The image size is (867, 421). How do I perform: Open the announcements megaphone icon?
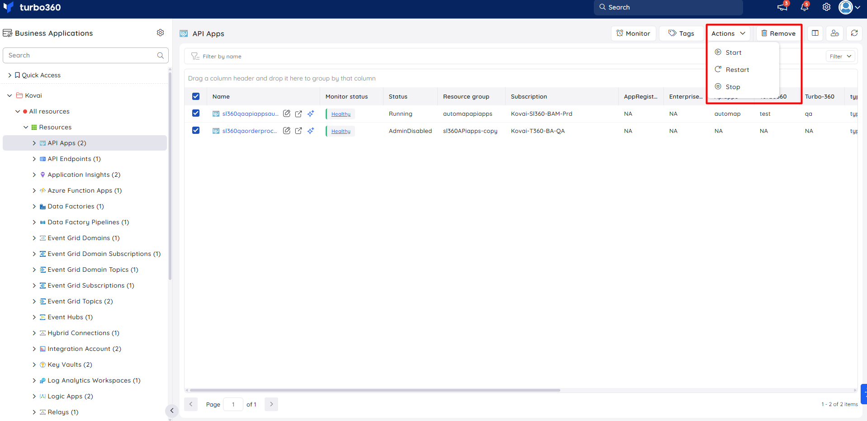782,7
